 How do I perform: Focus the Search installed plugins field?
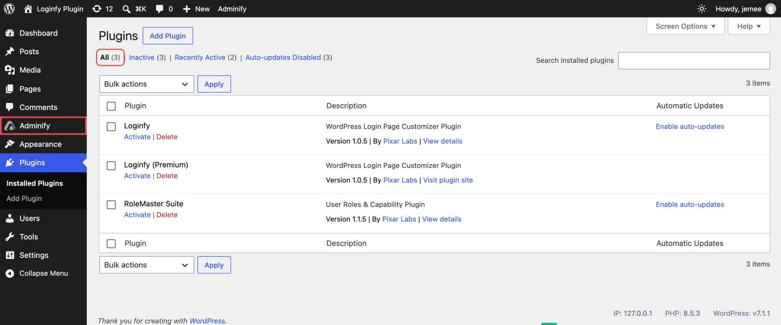point(694,60)
